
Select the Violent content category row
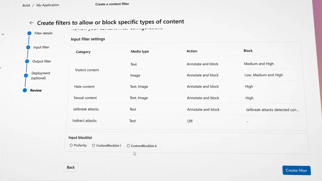click(87, 70)
